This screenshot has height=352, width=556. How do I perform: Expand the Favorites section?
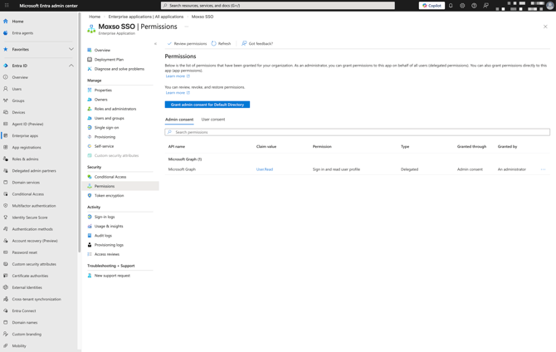coord(71,49)
